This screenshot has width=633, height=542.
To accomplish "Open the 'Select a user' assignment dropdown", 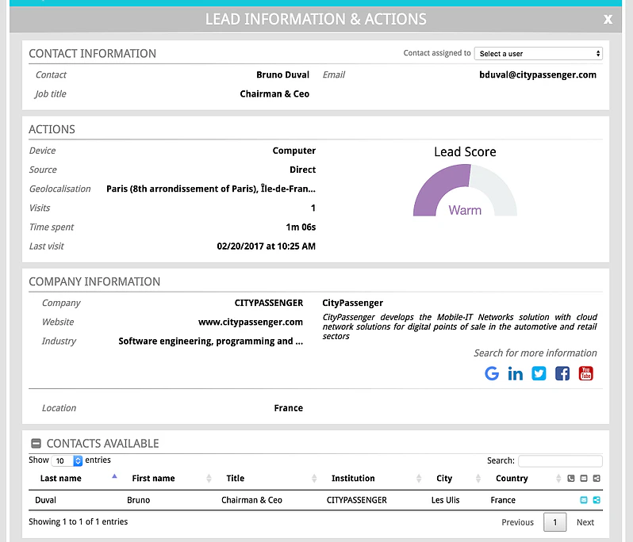I will pos(539,54).
